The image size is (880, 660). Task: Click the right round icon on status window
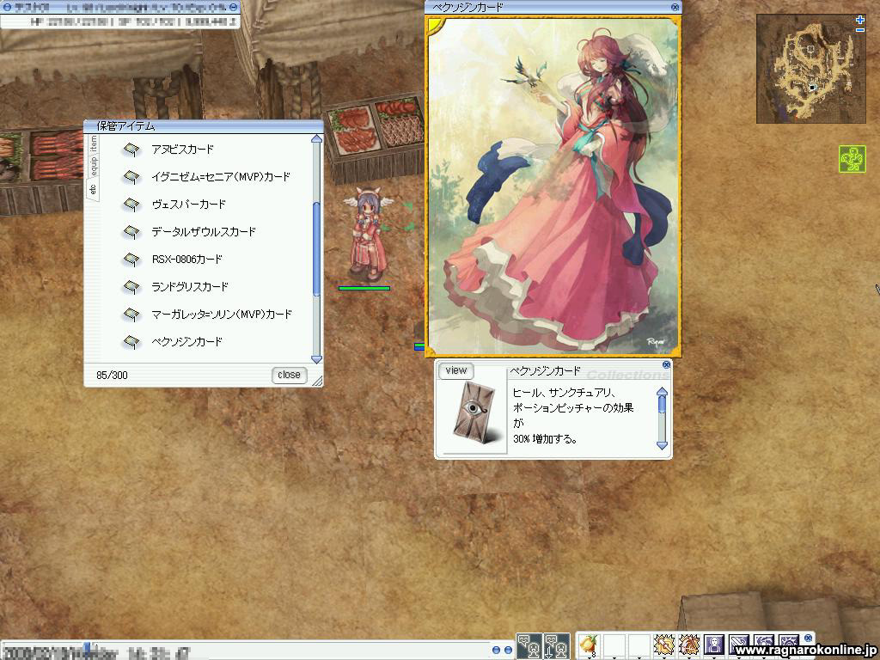pyautogui.click(x=233, y=7)
